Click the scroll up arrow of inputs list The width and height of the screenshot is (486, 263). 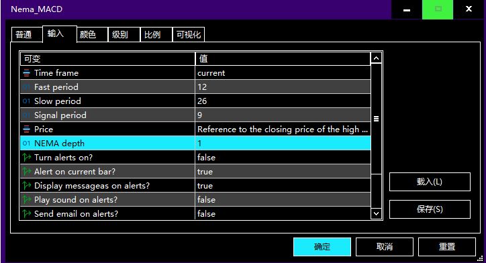[376, 58]
